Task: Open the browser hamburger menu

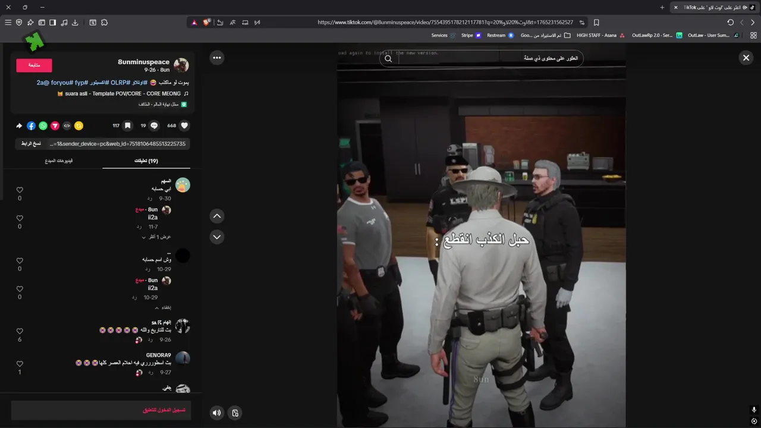Action: pyautogui.click(x=8, y=23)
